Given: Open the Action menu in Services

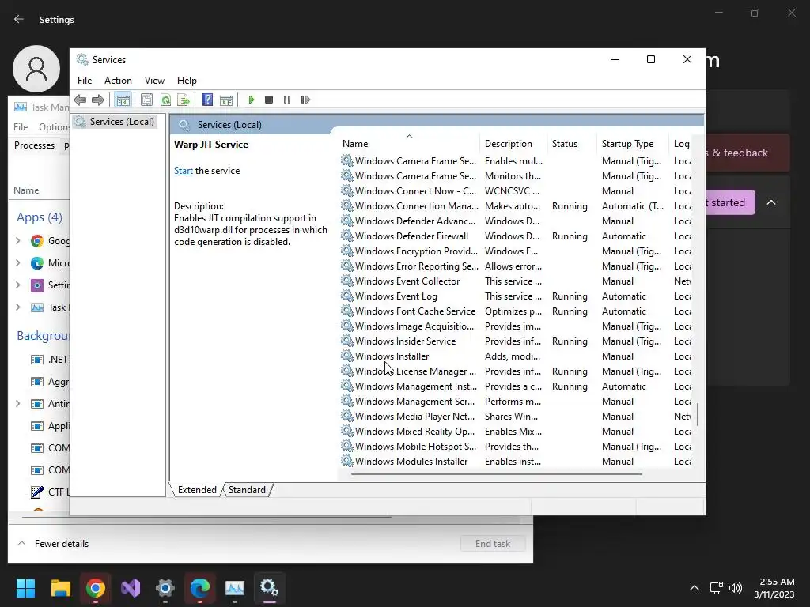Looking at the screenshot, I should [x=118, y=81].
